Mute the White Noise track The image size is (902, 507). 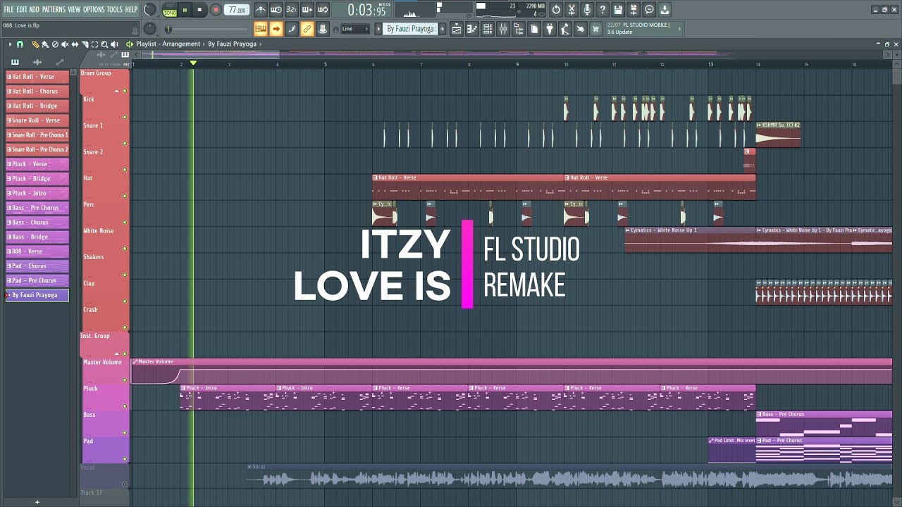pyautogui.click(x=125, y=249)
